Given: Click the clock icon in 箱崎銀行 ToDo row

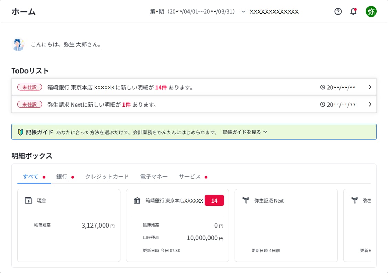Looking at the screenshot, I should click(x=322, y=87).
